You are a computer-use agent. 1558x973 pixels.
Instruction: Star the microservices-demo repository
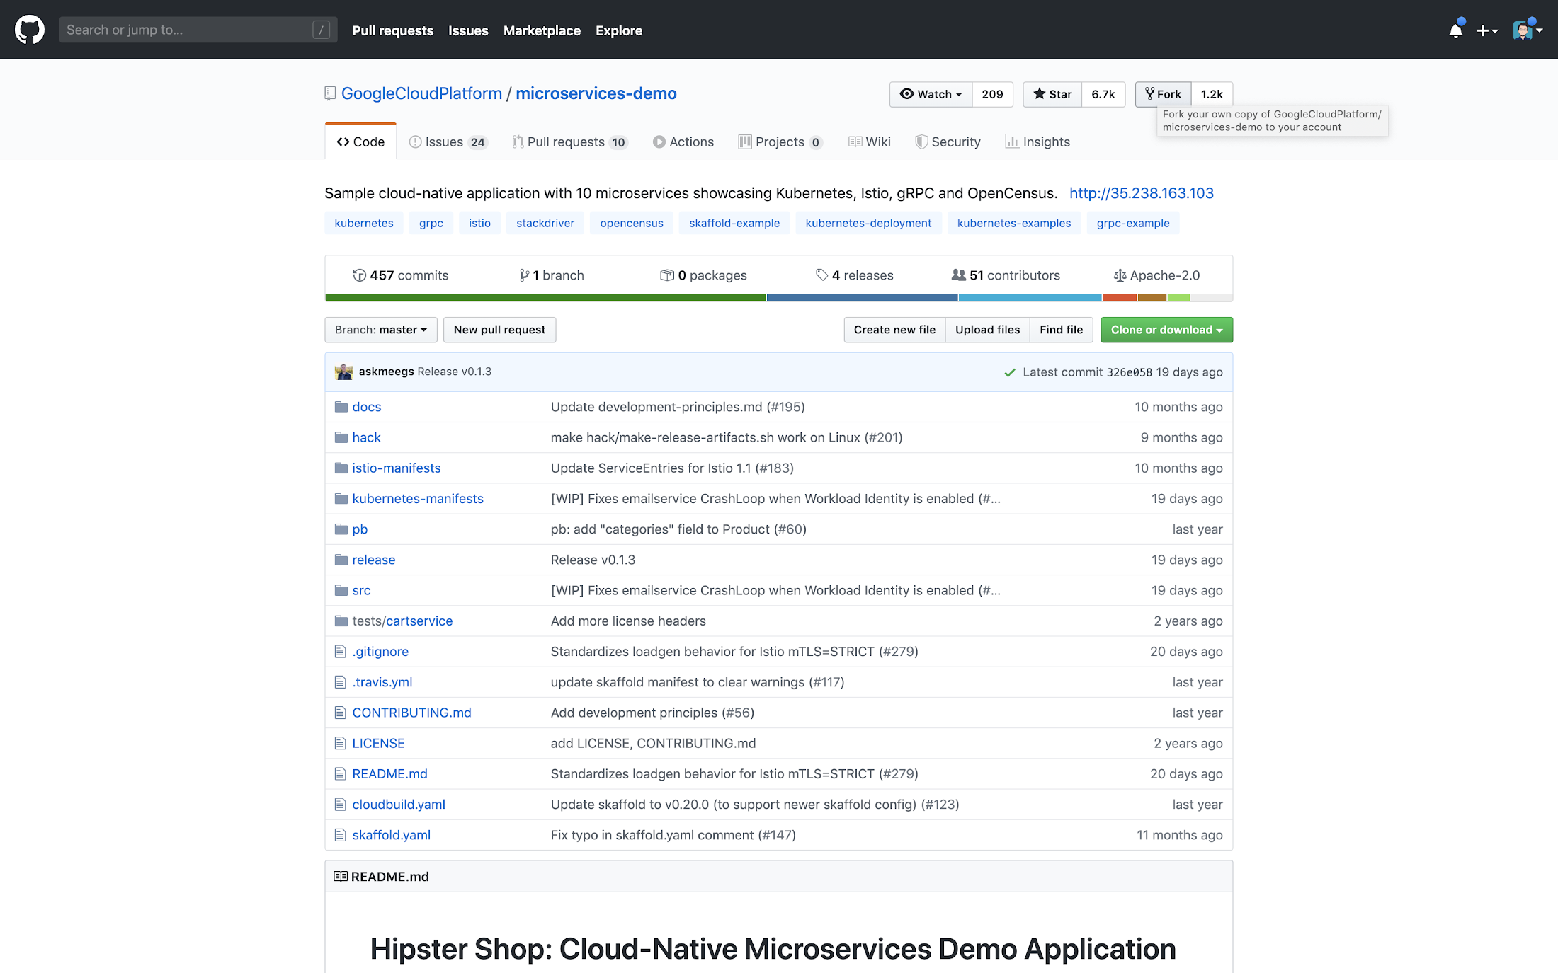[1052, 94]
